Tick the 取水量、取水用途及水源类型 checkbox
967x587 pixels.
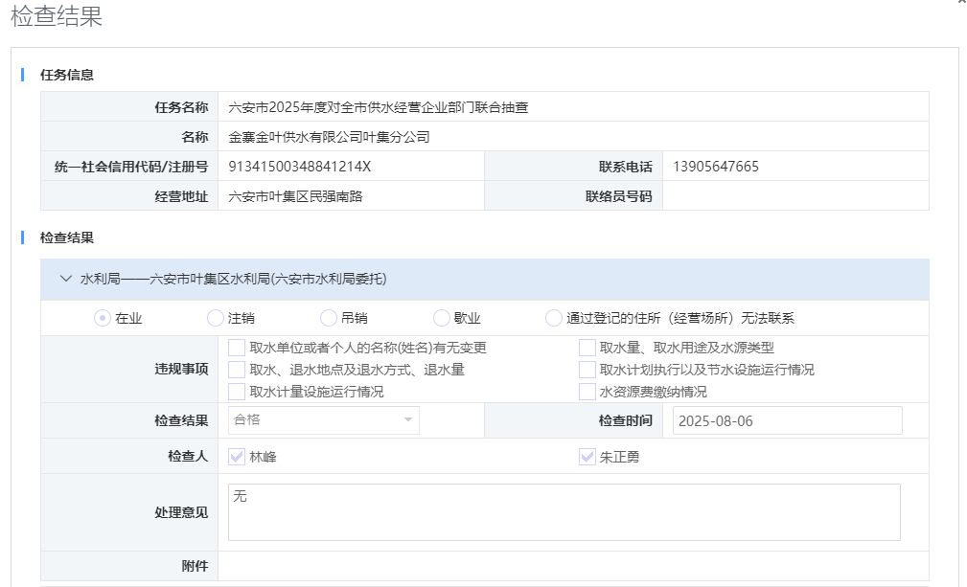[587, 348]
